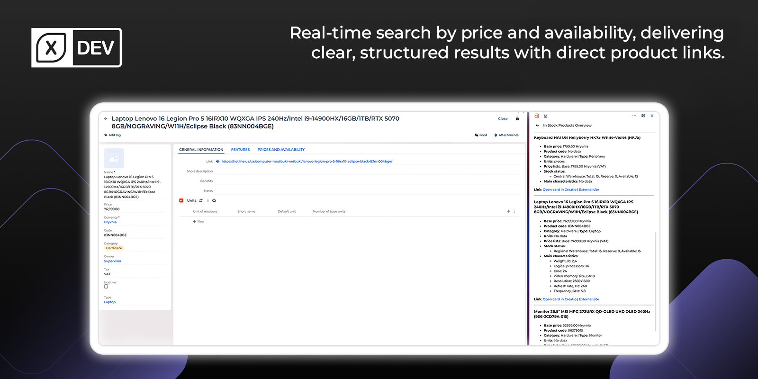Click the back arrow beside the product title

tap(106, 119)
